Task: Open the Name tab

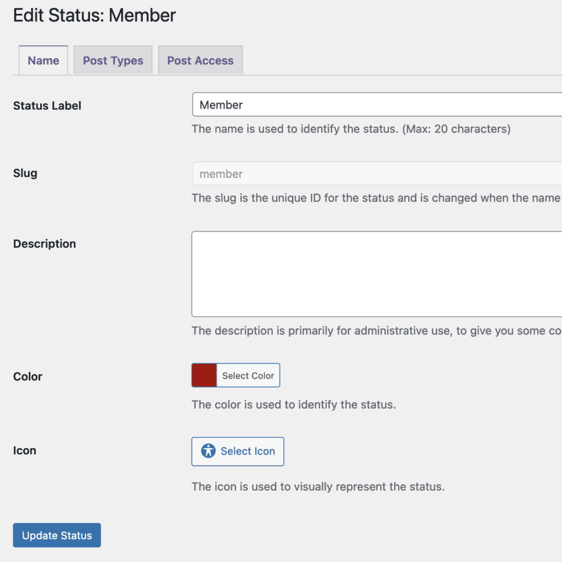Action: (43, 60)
